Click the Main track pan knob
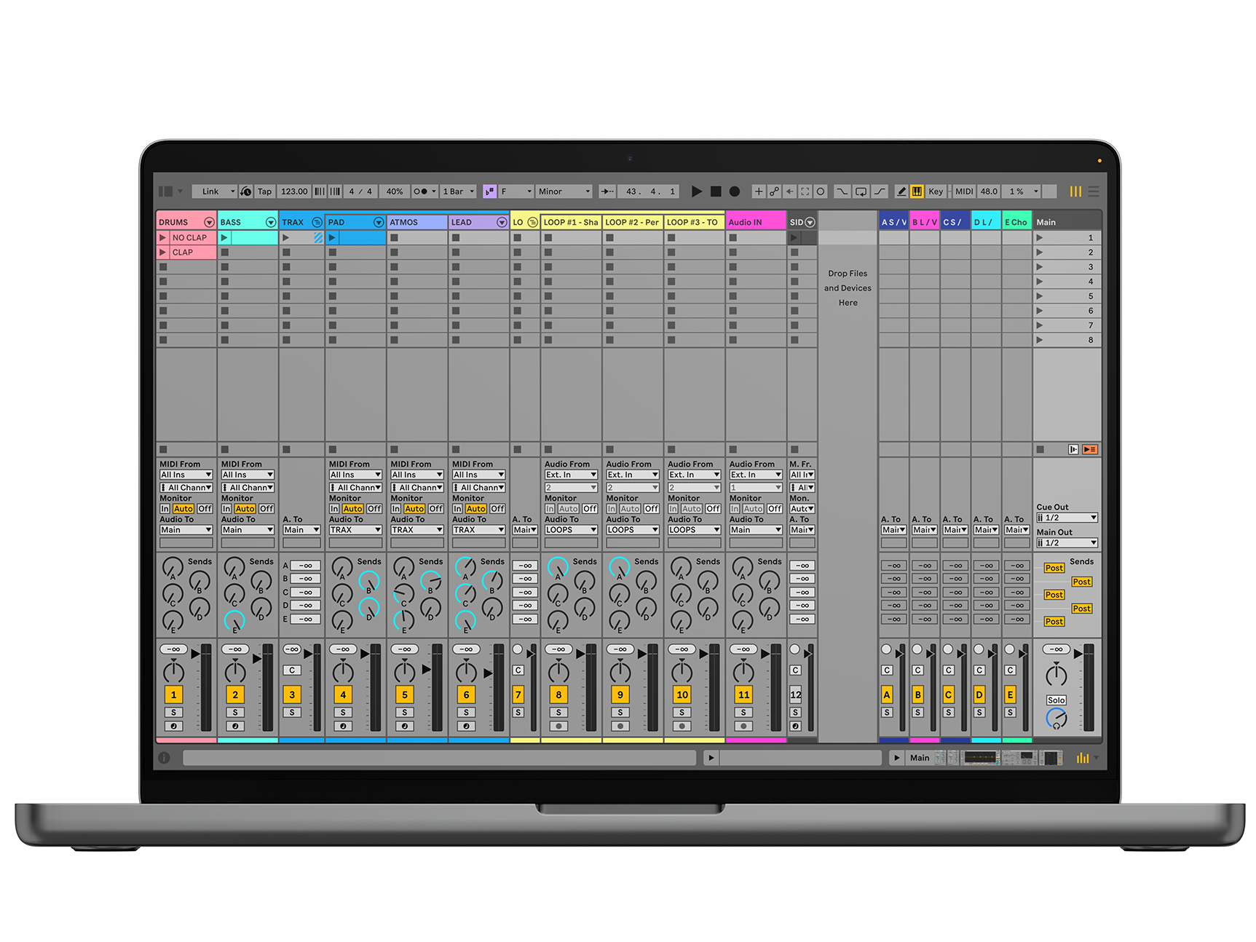The height and width of the screenshot is (942, 1256). point(1056,675)
